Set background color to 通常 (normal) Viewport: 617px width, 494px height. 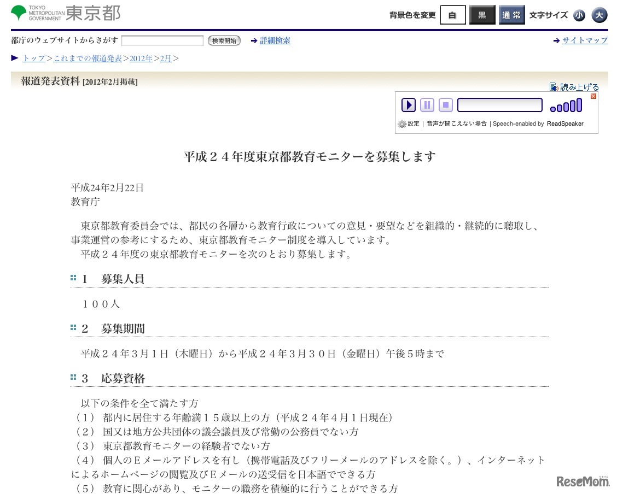(x=511, y=15)
